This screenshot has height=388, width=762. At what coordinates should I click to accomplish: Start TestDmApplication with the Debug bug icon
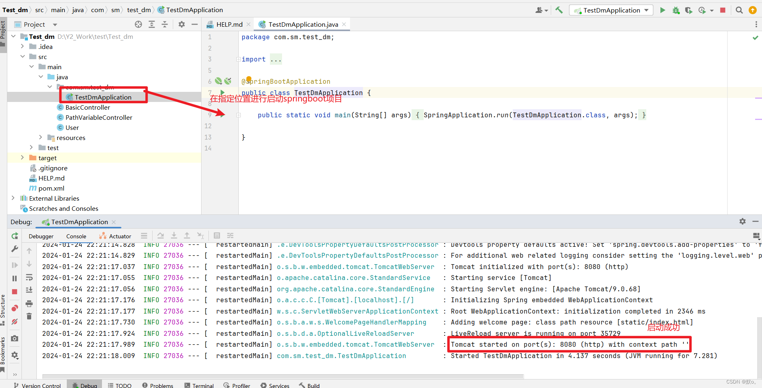(676, 10)
